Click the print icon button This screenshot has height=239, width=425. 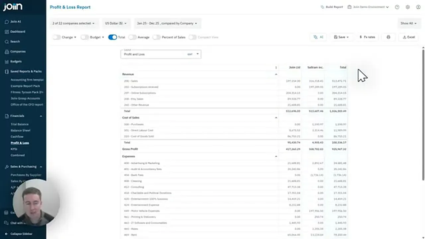(388, 37)
